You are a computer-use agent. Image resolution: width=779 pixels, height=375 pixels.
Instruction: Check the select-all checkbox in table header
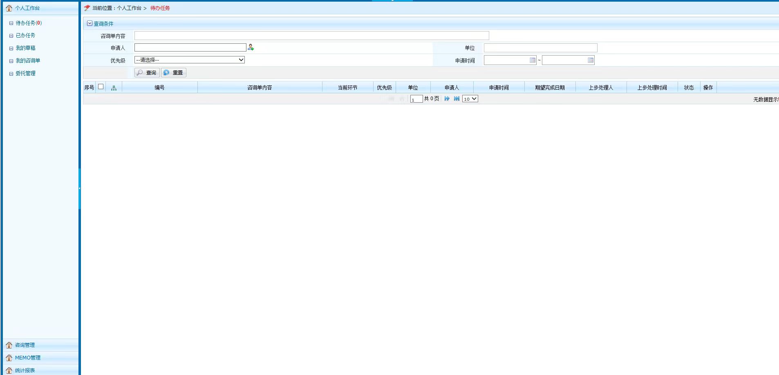pos(101,87)
